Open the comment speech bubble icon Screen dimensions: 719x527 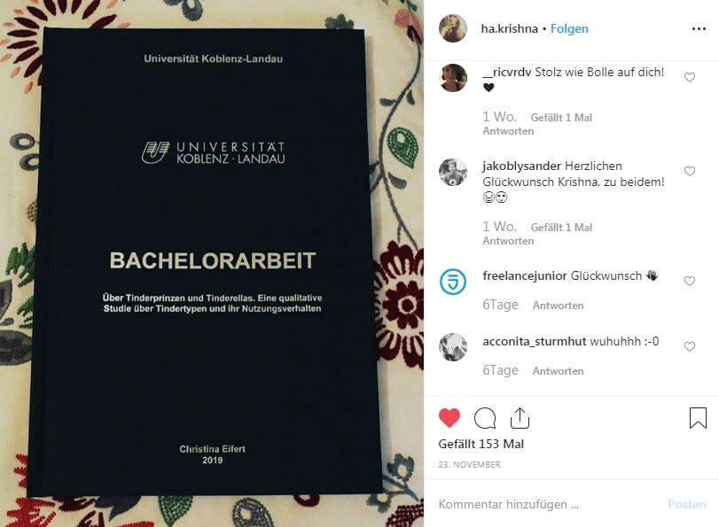pyautogui.click(x=485, y=418)
